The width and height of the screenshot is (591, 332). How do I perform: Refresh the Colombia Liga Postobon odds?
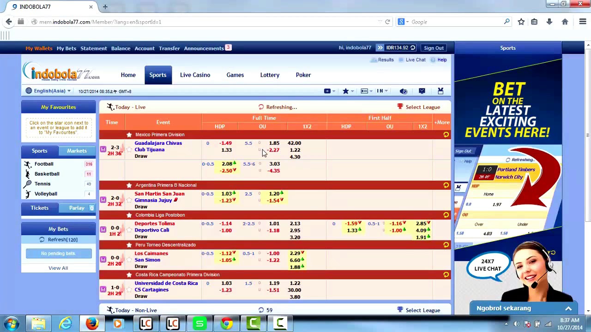coord(446,215)
